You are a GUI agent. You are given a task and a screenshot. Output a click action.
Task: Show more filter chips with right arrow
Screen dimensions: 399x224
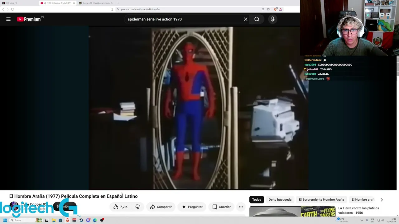382,200
